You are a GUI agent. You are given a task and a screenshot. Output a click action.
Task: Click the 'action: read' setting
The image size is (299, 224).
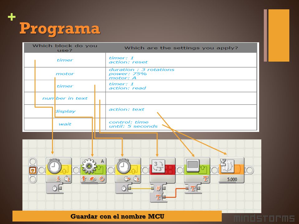coord(127,88)
